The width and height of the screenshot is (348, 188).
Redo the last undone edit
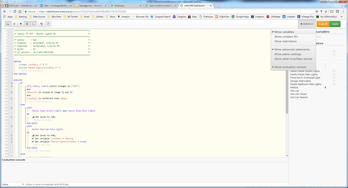point(48,24)
